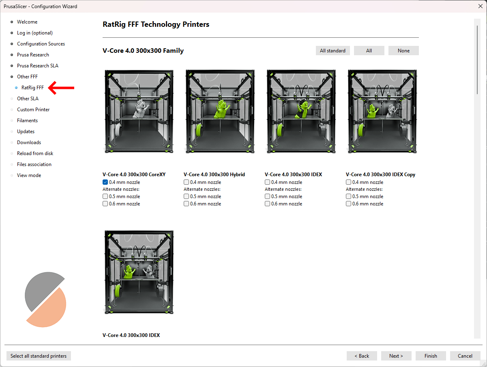Check Hybrid 0.5 mm nozzle
This screenshot has height=367, width=487.
click(x=187, y=196)
